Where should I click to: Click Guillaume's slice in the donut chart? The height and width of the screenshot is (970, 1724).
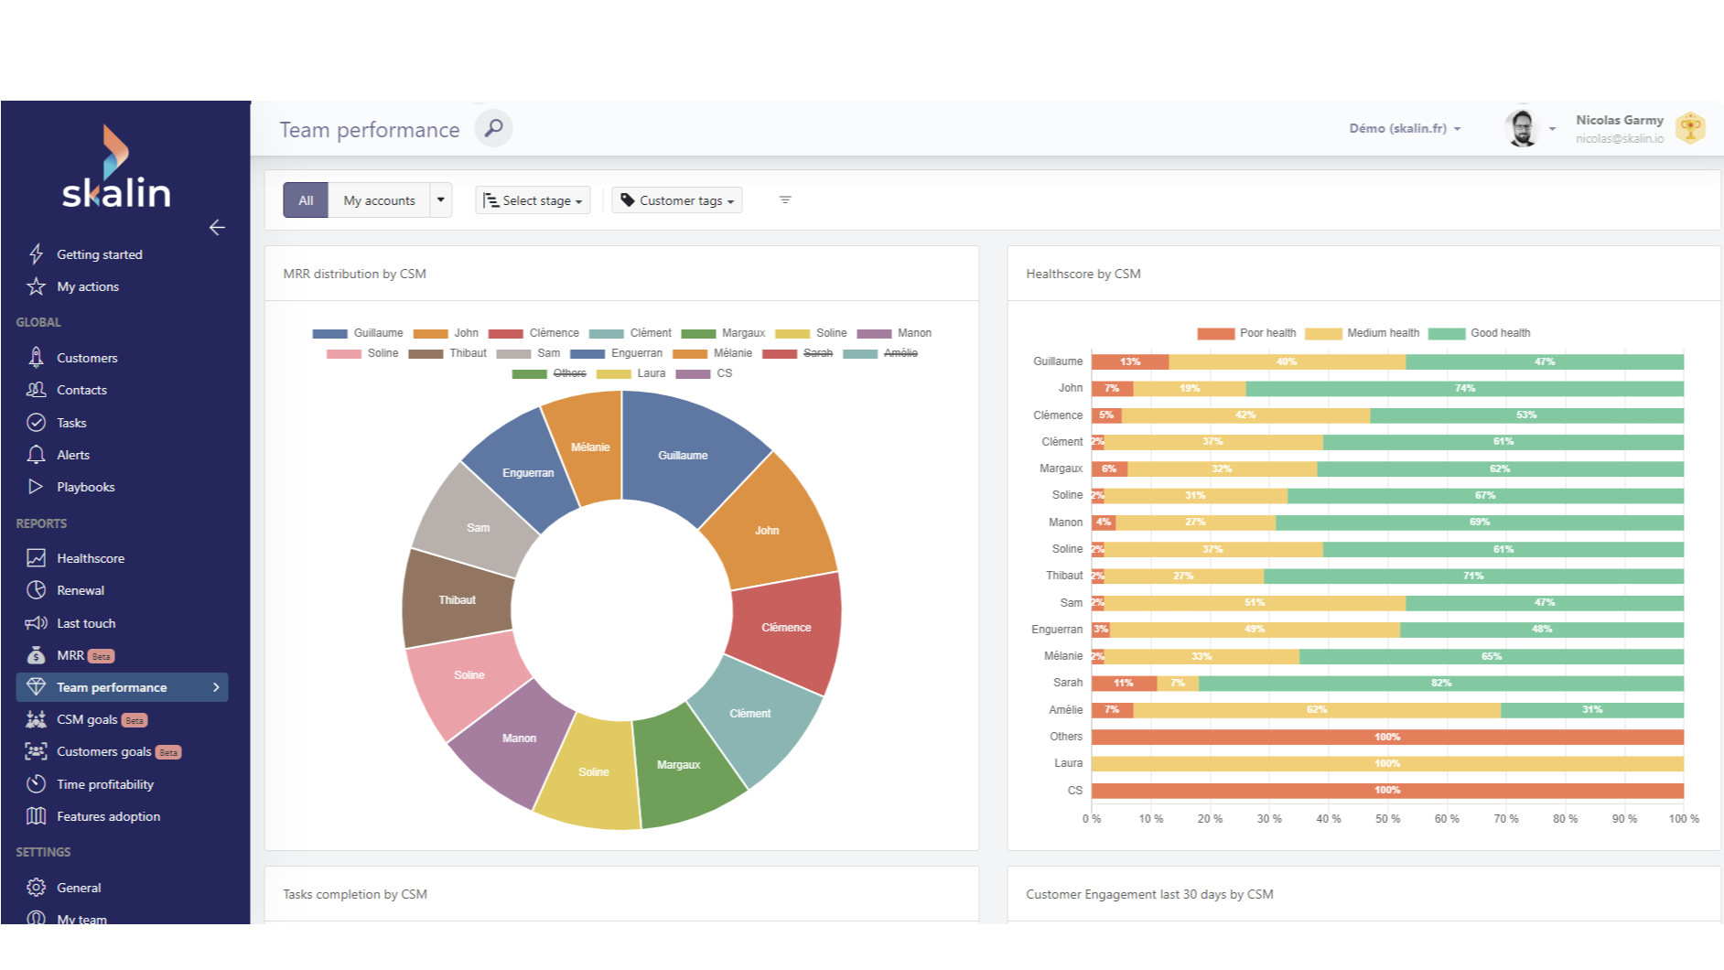click(x=683, y=455)
